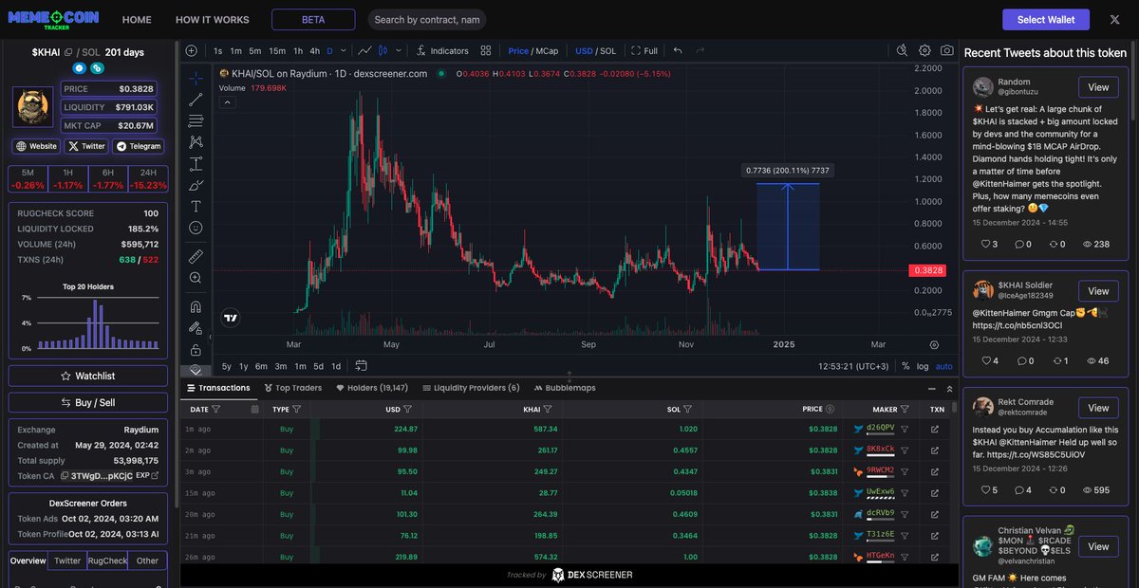The height and width of the screenshot is (588, 1139).
Task: Open the TradingView logo on chart
Action: click(230, 318)
